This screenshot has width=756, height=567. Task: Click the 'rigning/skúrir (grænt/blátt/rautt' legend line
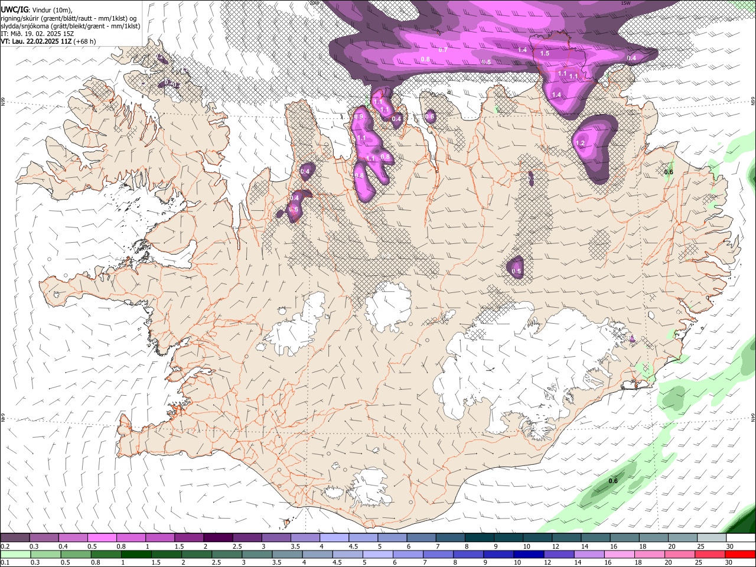click(69, 18)
